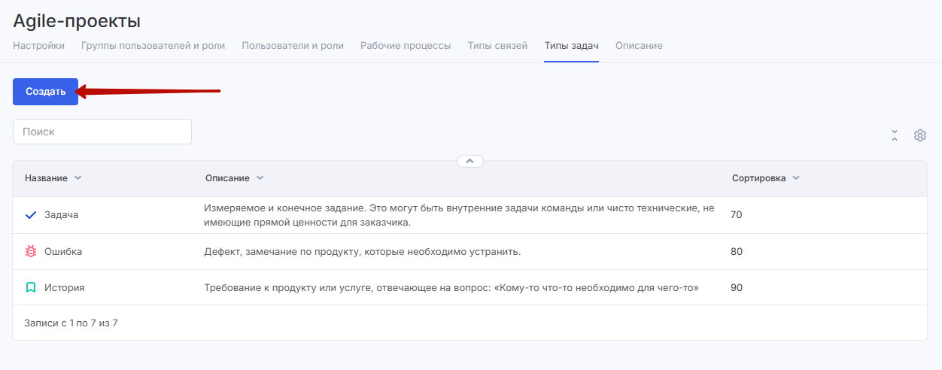Switch to the Настройки tab
This screenshot has width=942, height=370.
(38, 46)
